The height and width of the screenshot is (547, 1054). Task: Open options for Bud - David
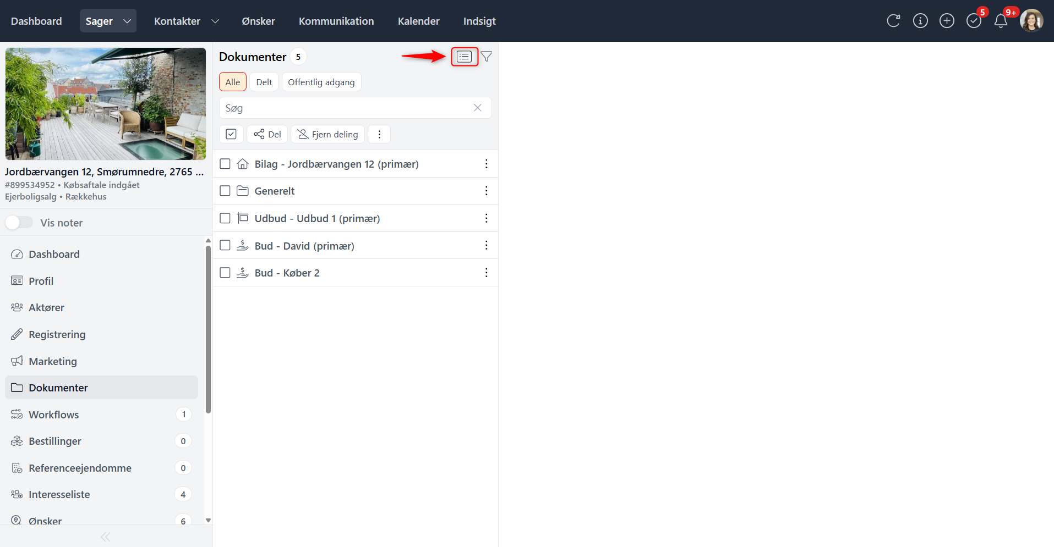486,245
